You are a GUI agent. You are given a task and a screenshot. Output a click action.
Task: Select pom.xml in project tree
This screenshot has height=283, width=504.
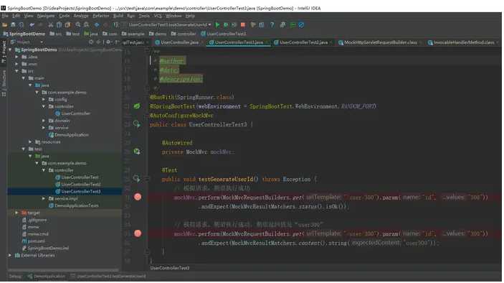tap(34, 241)
